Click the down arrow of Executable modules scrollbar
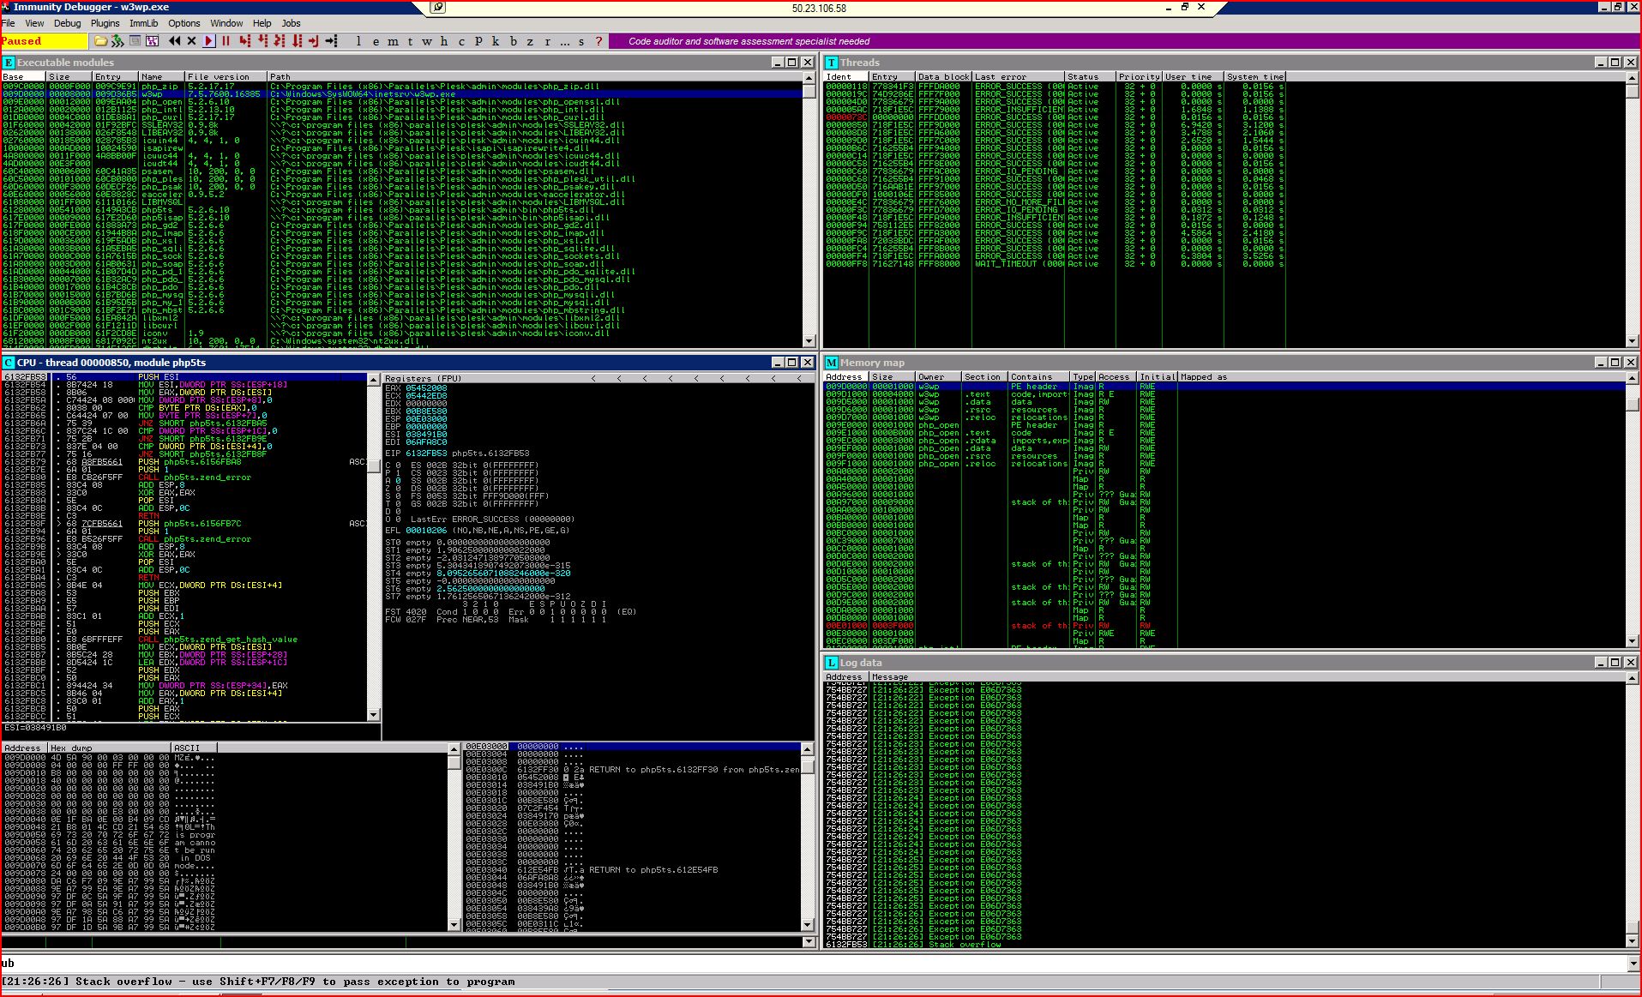 [x=809, y=341]
